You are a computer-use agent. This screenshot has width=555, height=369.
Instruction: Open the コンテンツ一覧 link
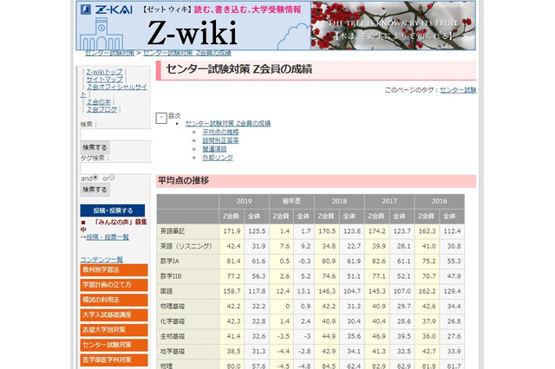click(101, 260)
